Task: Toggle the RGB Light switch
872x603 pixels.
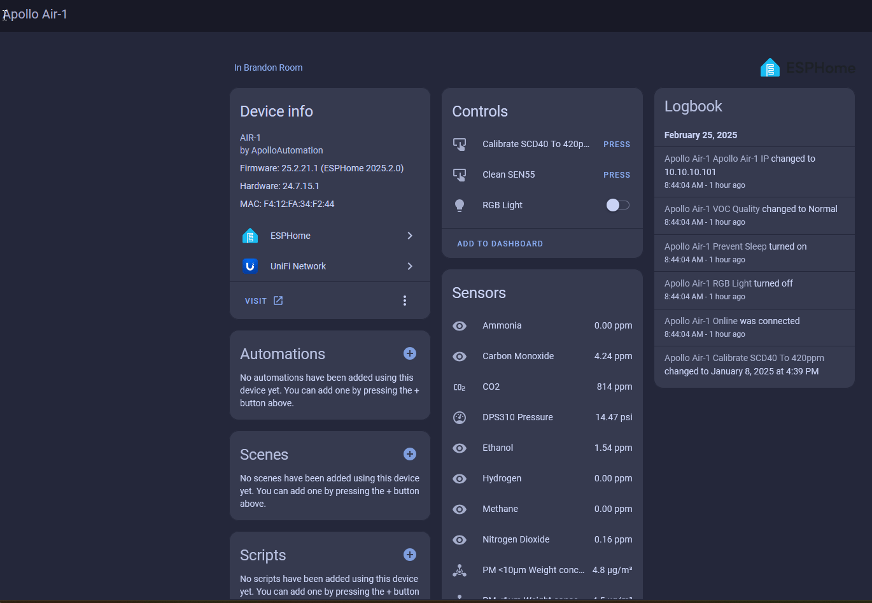Action: click(617, 205)
